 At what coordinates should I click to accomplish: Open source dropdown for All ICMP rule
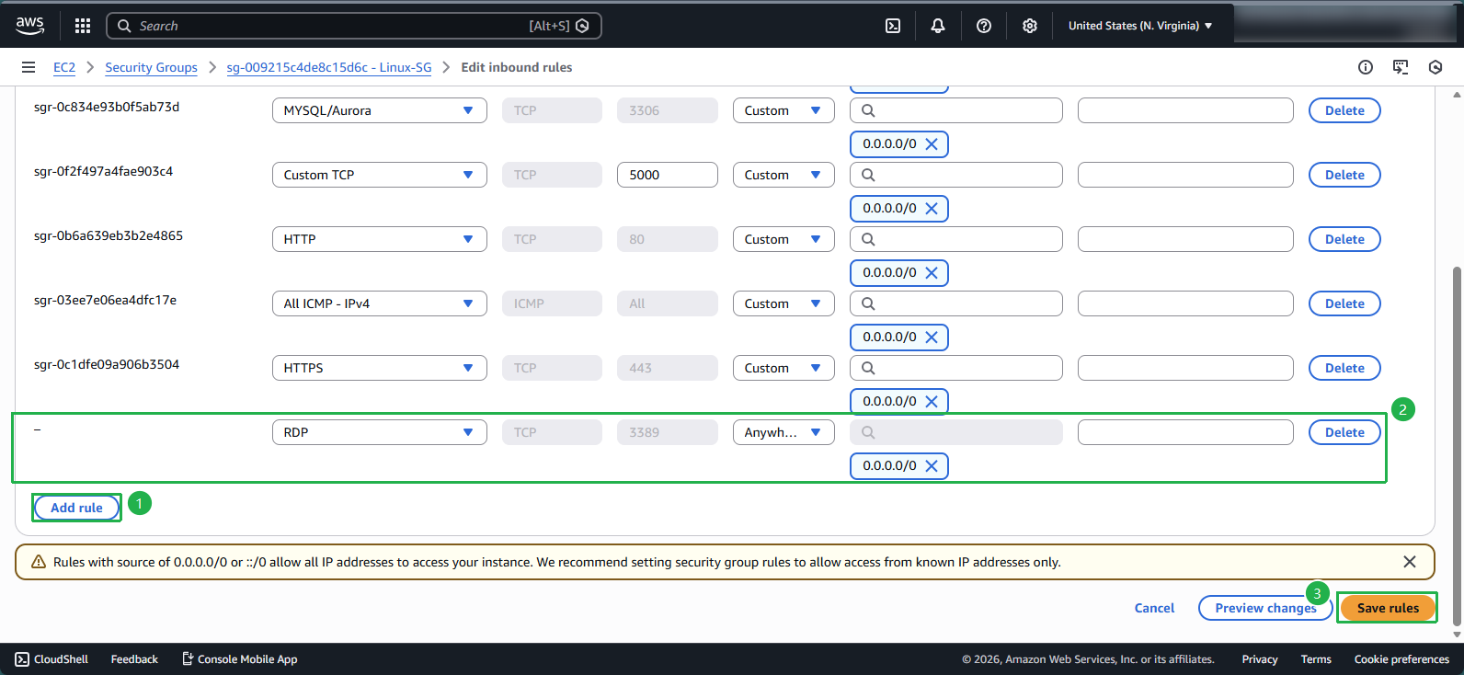pos(783,303)
